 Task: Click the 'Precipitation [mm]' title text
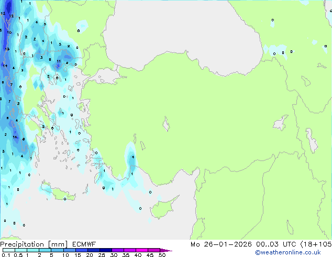click(34, 244)
